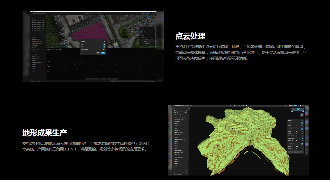Click the blue-highlighted icon in the terrain screenshot's top toolbar
The image size is (330, 180).
pos(246,105)
